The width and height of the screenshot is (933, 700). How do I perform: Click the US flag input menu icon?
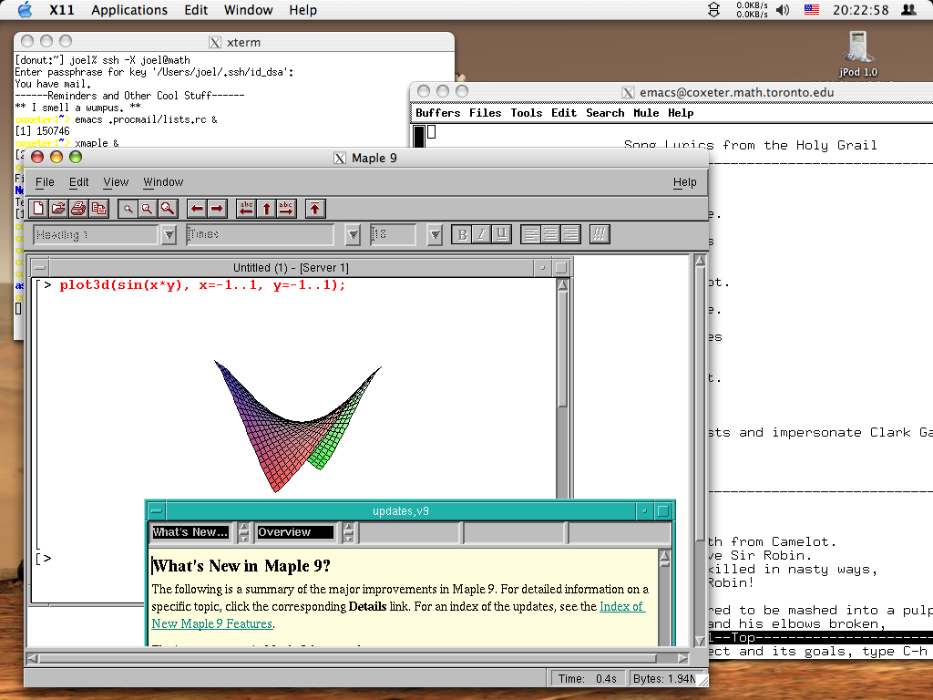(x=812, y=9)
